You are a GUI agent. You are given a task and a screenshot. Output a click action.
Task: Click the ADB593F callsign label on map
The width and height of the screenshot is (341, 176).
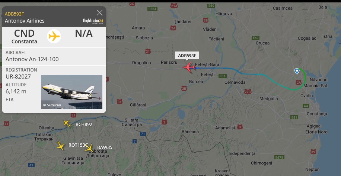point(187,56)
